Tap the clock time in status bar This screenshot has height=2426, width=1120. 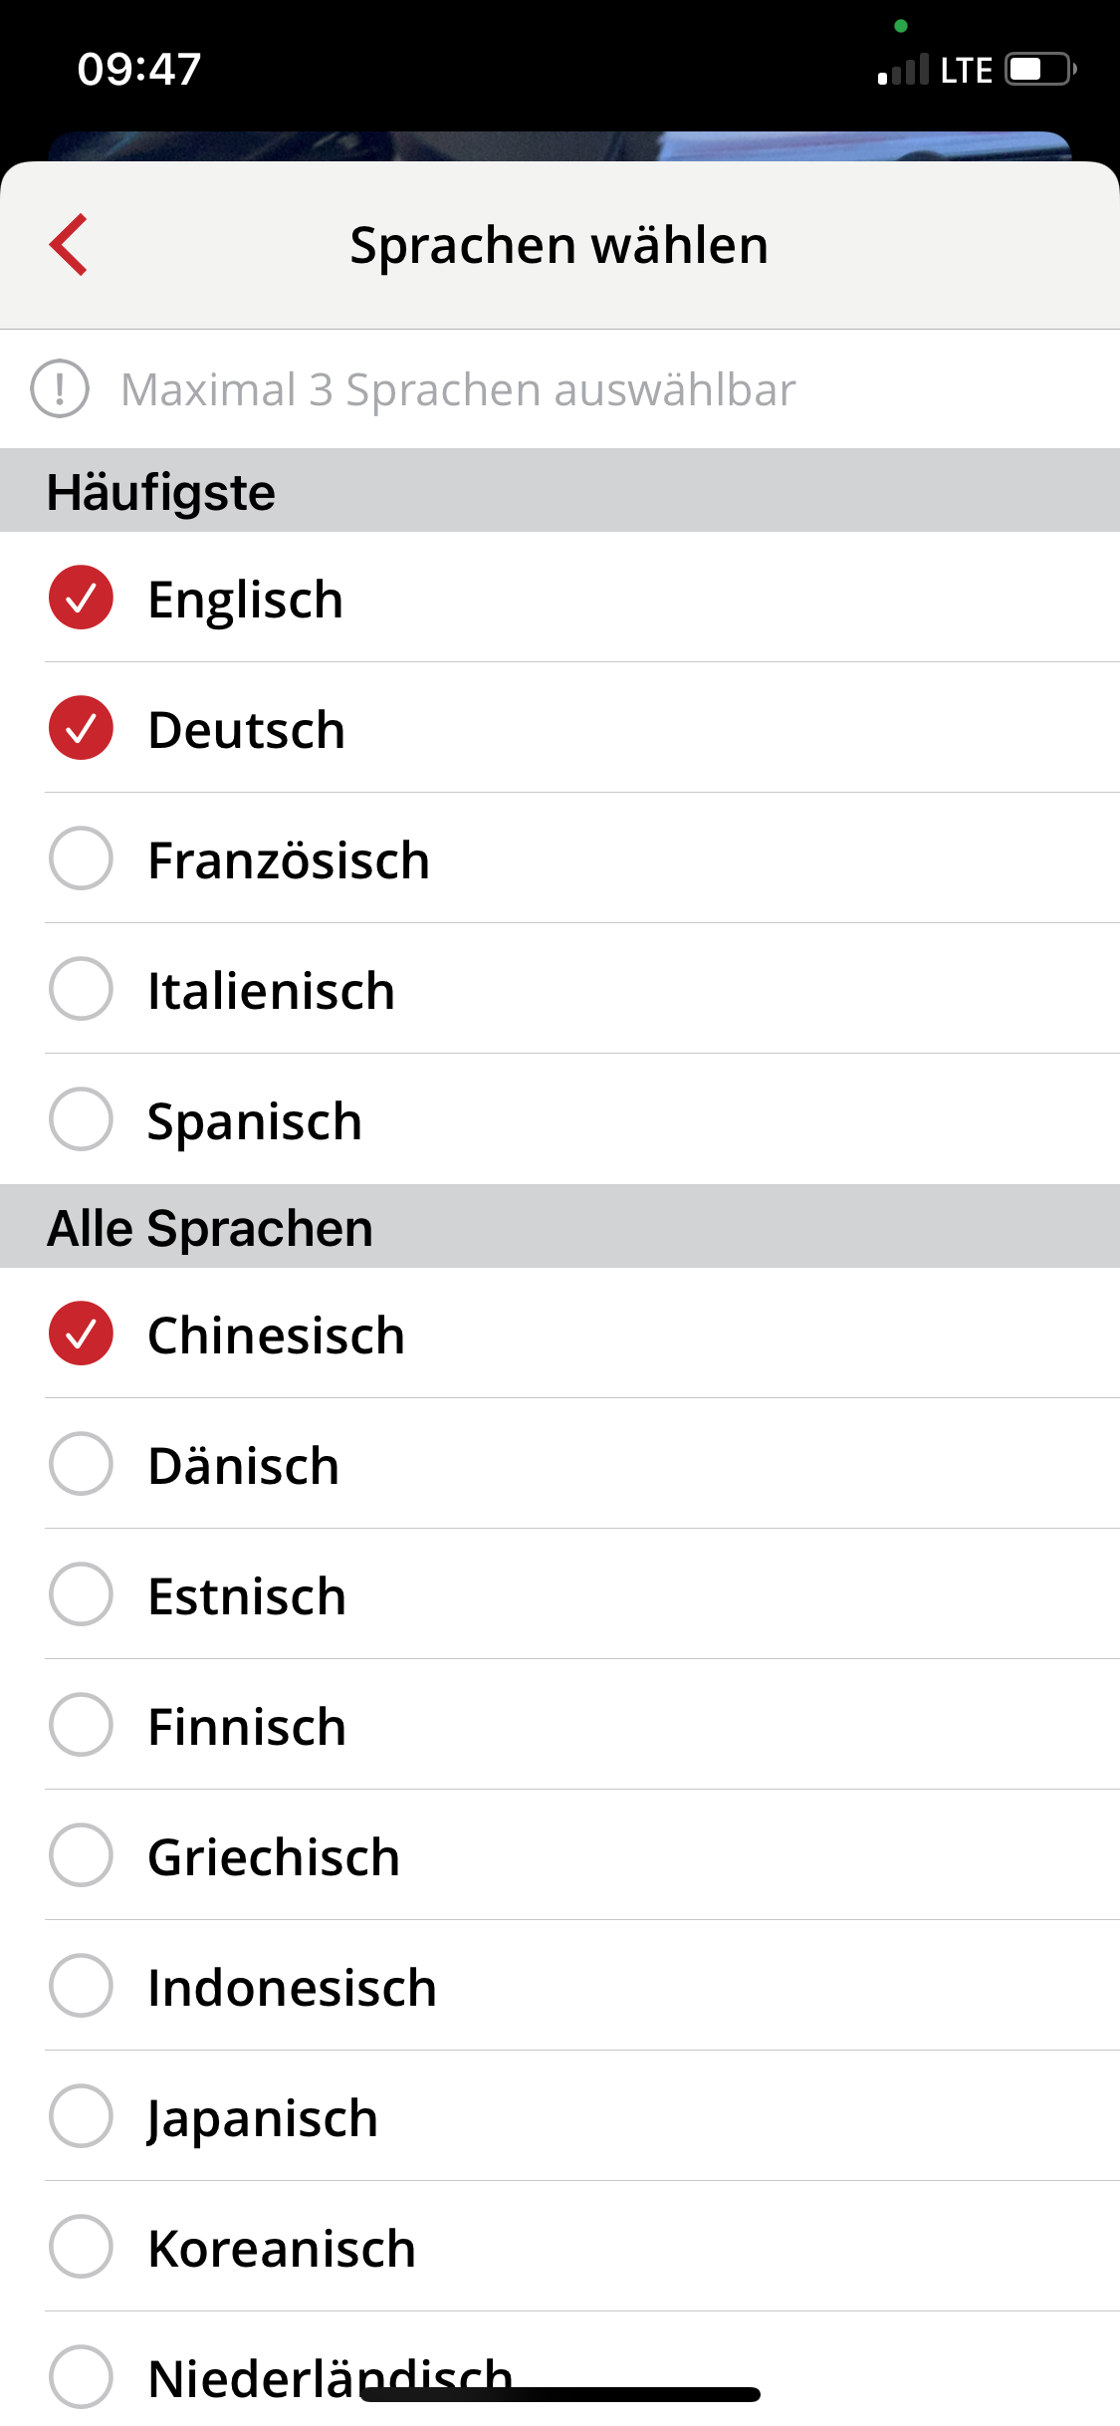point(139,70)
